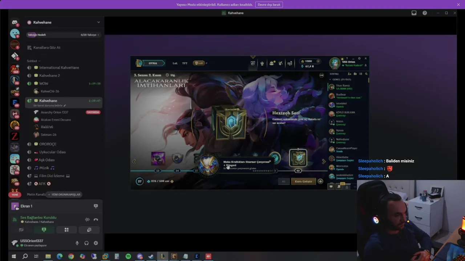Select active Kahvehane voice channel
This screenshot has width=465, height=261.
[x=64, y=102]
